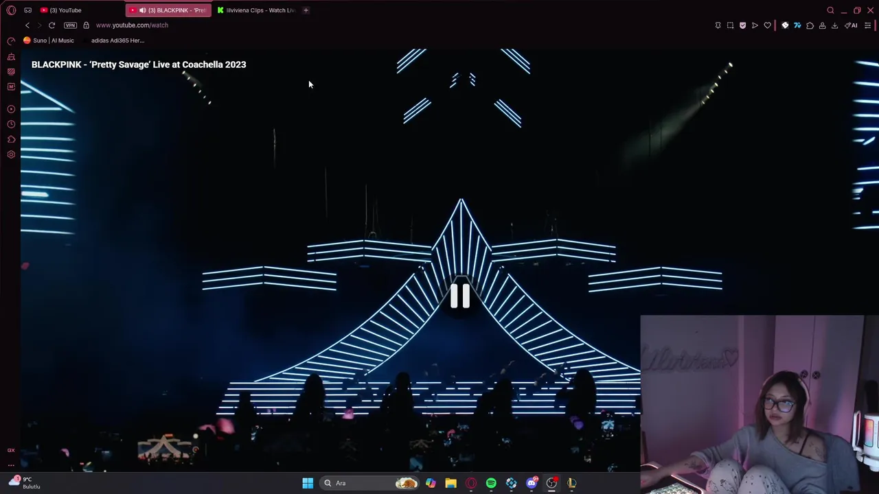Open the AI assistant toolbar button

point(851,25)
